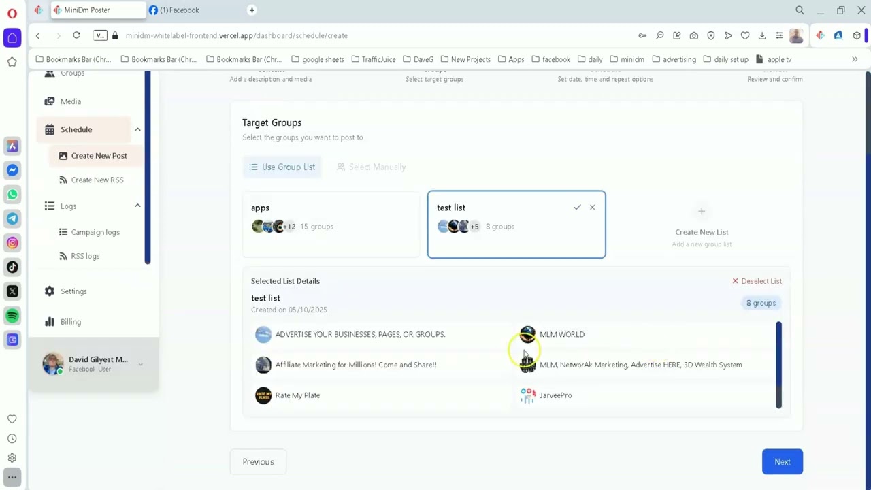Expand the David Gilyeat user dropdown
The width and height of the screenshot is (871, 490).
coord(140,364)
